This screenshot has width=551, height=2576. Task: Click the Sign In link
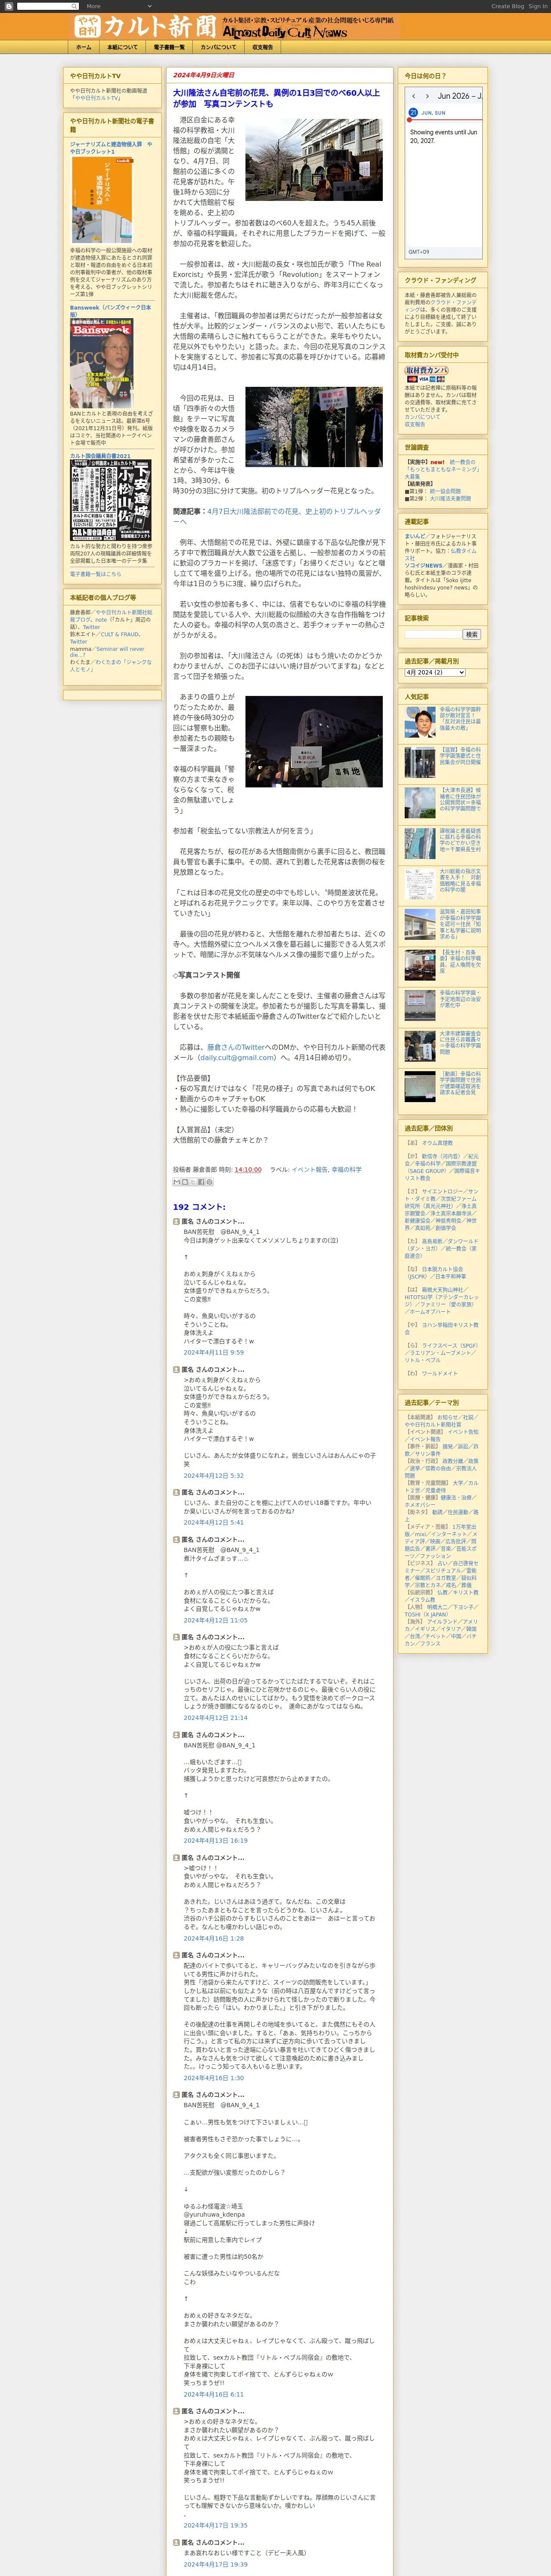click(x=538, y=6)
